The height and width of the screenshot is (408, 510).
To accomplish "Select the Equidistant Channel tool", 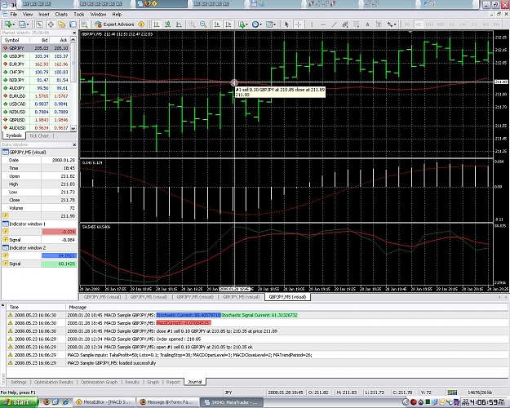I will pyautogui.click(x=345, y=24).
